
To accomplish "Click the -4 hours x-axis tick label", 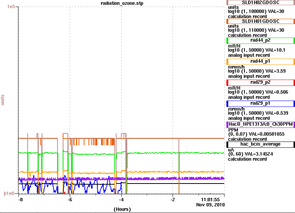I will click(x=121, y=200).
